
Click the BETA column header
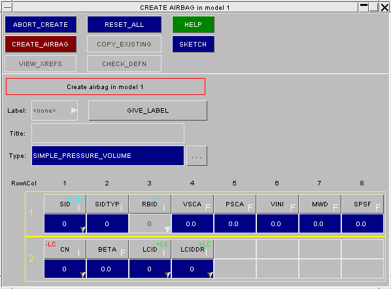coord(107,249)
